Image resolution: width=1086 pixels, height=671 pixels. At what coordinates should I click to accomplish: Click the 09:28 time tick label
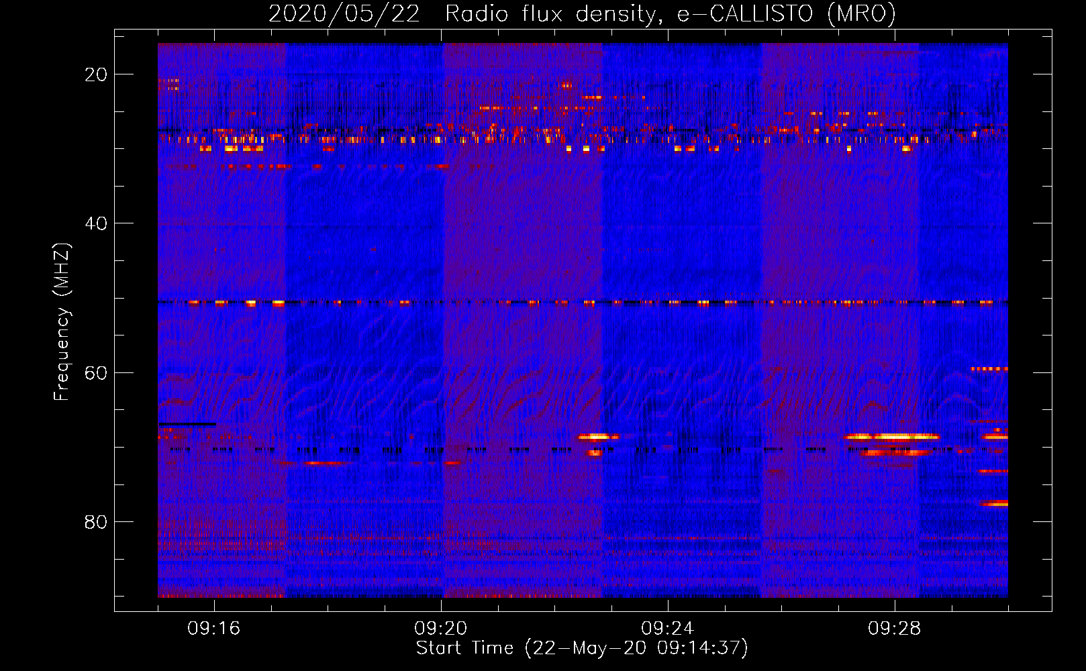895,629
